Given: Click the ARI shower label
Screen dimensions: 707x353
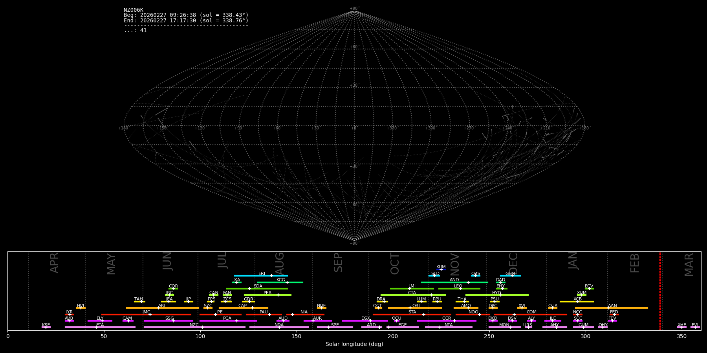Looking at the screenshot, I should (x=162, y=306).
